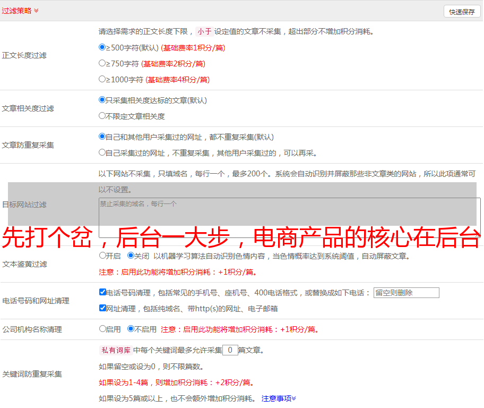The image size is (484, 408).
Task: Collapse the 过滤策略 section header
Action: tap(20, 11)
